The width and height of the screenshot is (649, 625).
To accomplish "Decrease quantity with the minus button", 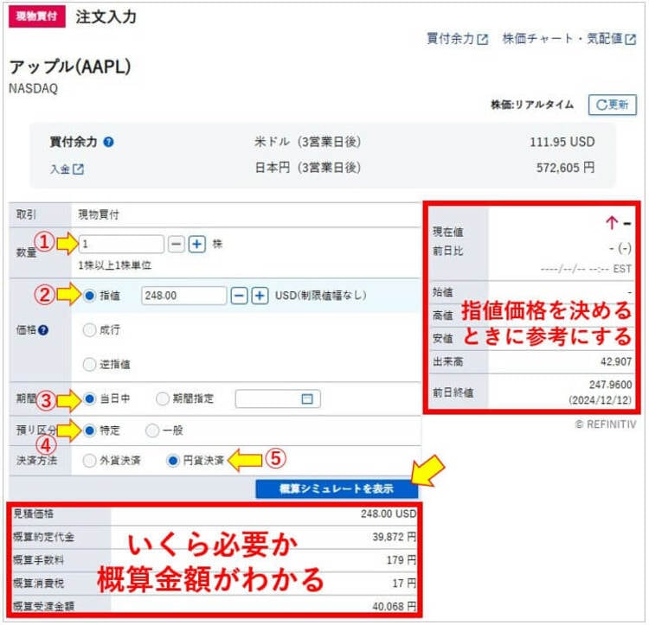I will pos(177,245).
